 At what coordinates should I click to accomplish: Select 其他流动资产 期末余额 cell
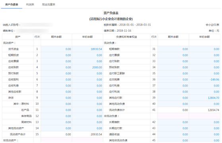click(56, 128)
